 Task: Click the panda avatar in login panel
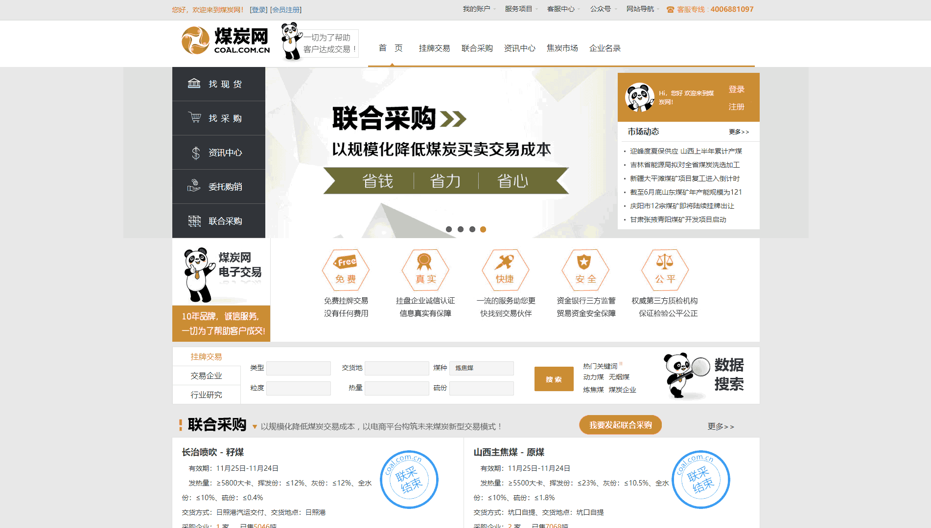pyautogui.click(x=640, y=97)
